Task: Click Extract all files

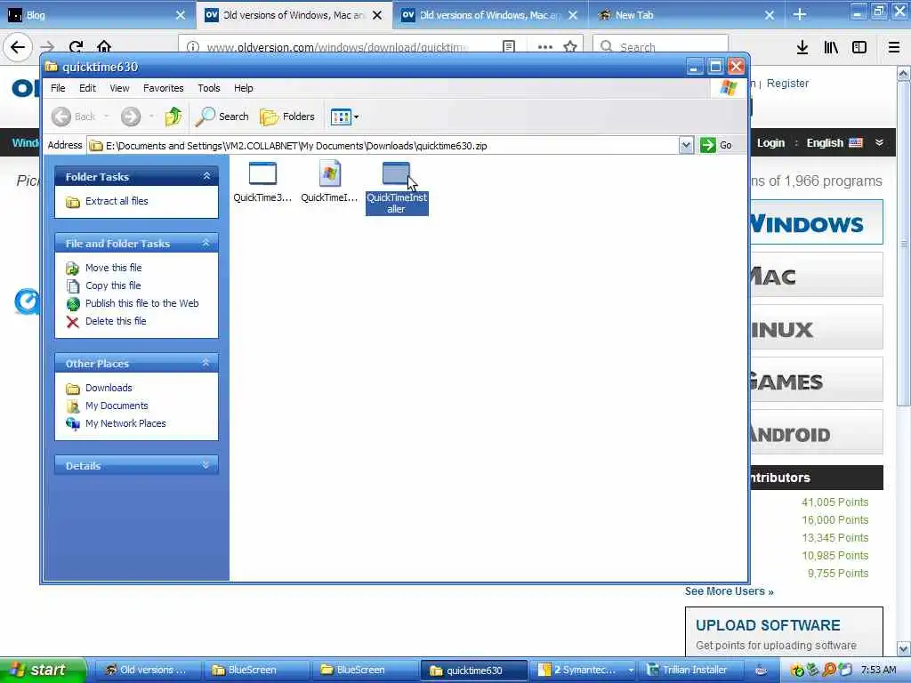Action: pos(117,201)
